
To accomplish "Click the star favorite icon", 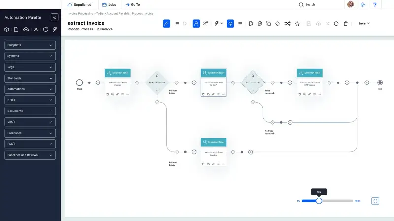I will click(297, 23).
